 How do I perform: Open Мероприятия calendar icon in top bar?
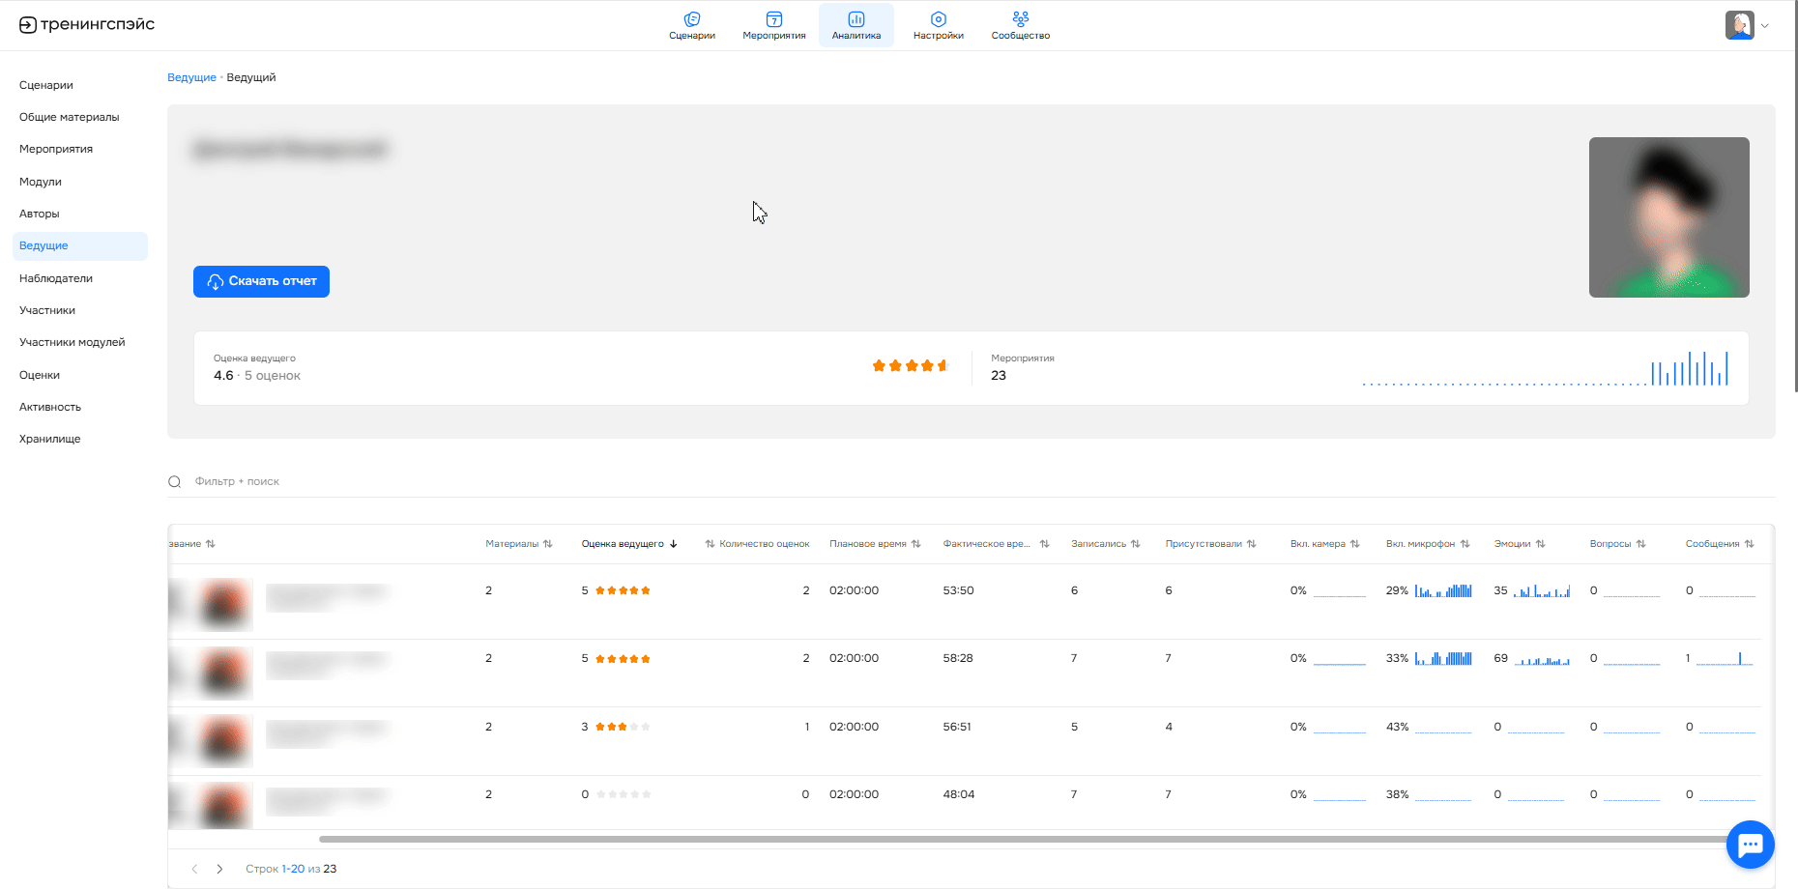(x=773, y=19)
